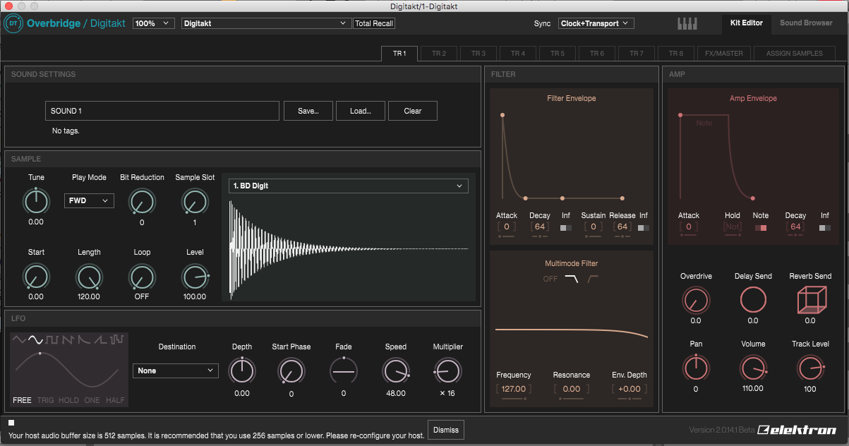Image resolution: width=849 pixels, height=446 pixels.
Task: Open the Play Mode FWD dropdown
Action: click(x=89, y=200)
